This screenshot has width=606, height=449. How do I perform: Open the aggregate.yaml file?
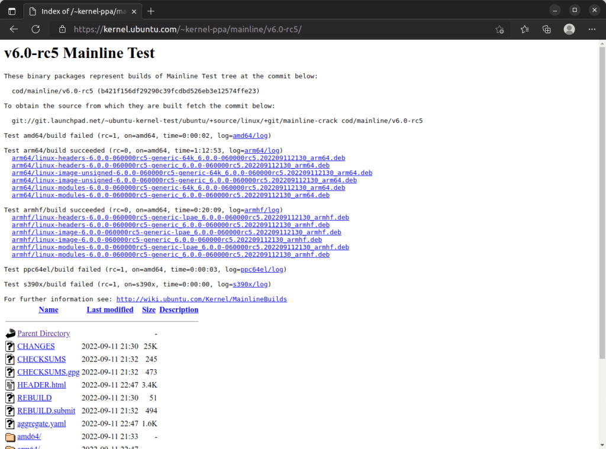point(41,424)
